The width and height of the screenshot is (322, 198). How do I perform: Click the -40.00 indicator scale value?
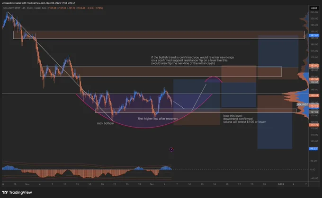[x=313, y=178]
